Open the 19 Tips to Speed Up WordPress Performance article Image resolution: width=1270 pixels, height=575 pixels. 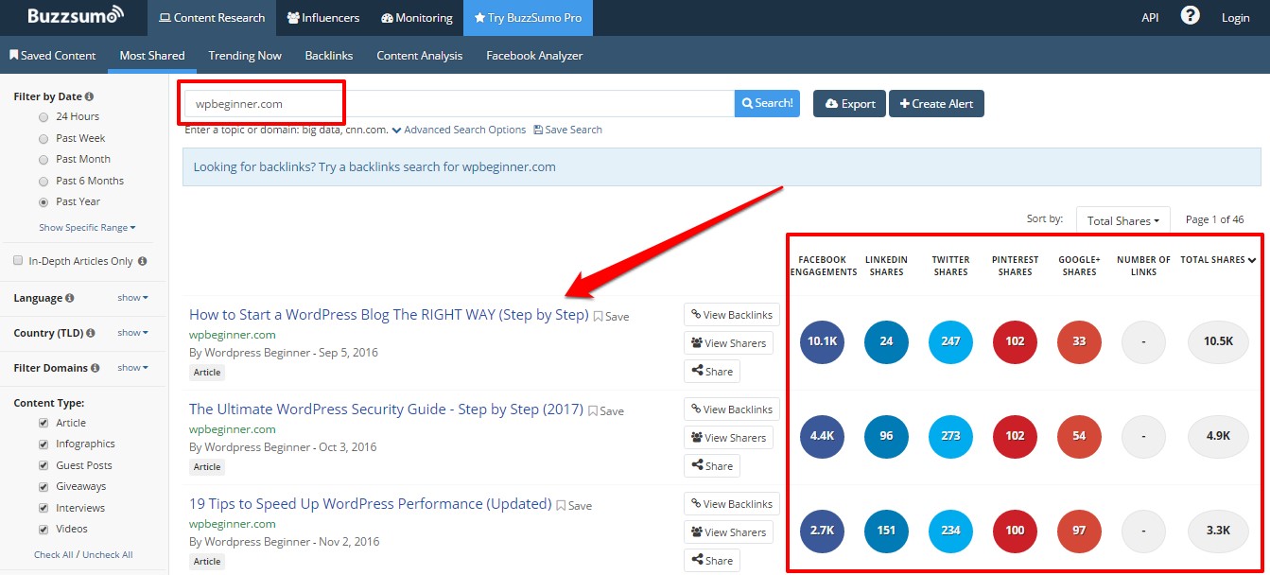pos(370,504)
